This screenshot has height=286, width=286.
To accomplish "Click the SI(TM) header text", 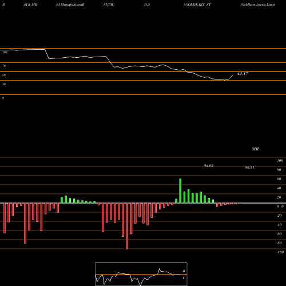I will click(109, 5).
